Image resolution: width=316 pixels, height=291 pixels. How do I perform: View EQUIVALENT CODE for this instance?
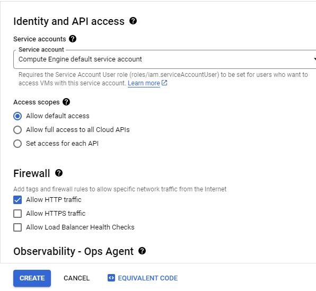click(143, 278)
